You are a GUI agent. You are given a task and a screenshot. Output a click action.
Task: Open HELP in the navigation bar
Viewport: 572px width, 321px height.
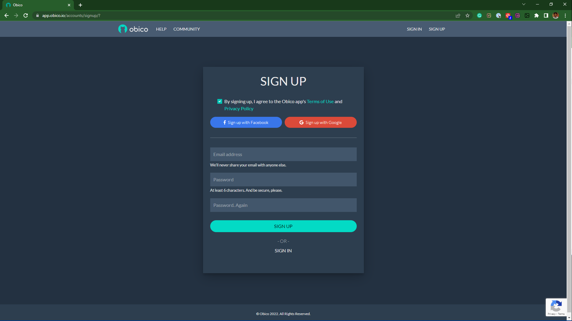(x=161, y=29)
